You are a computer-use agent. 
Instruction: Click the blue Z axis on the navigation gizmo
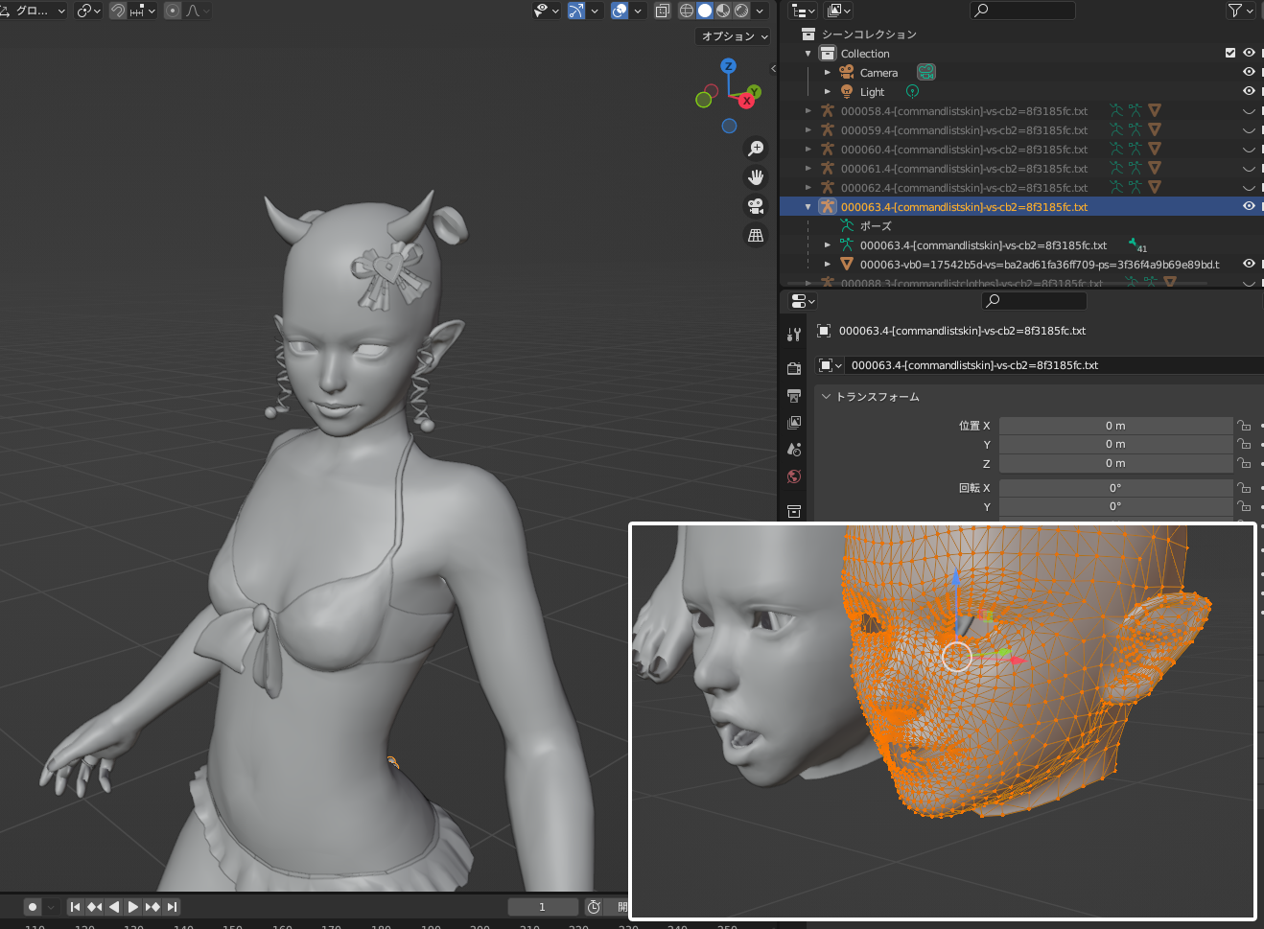[729, 66]
